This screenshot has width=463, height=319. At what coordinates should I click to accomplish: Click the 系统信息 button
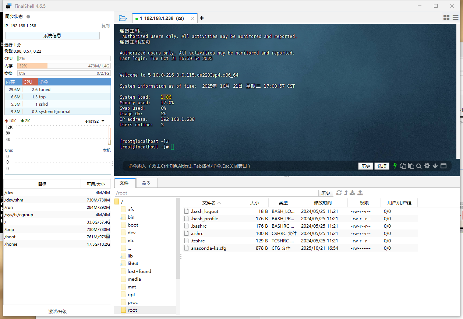point(52,36)
